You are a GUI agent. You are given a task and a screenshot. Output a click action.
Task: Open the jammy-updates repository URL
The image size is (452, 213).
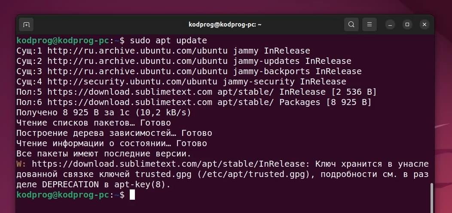coord(137,61)
